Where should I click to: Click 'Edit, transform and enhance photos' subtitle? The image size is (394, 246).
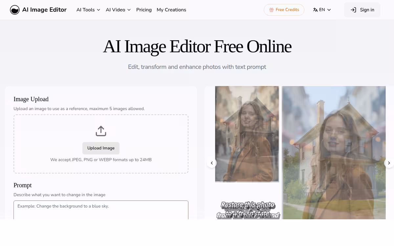pos(197,67)
